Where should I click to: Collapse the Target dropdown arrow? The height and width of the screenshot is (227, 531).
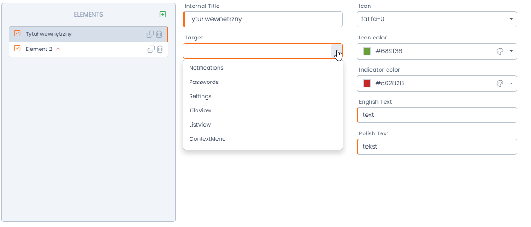(337, 51)
